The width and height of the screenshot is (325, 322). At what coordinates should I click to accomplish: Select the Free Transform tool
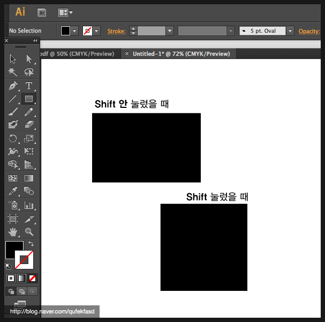click(x=29, y=151)
